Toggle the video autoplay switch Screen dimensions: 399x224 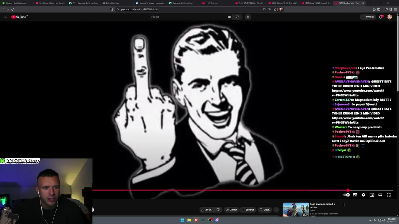[347, 195]
